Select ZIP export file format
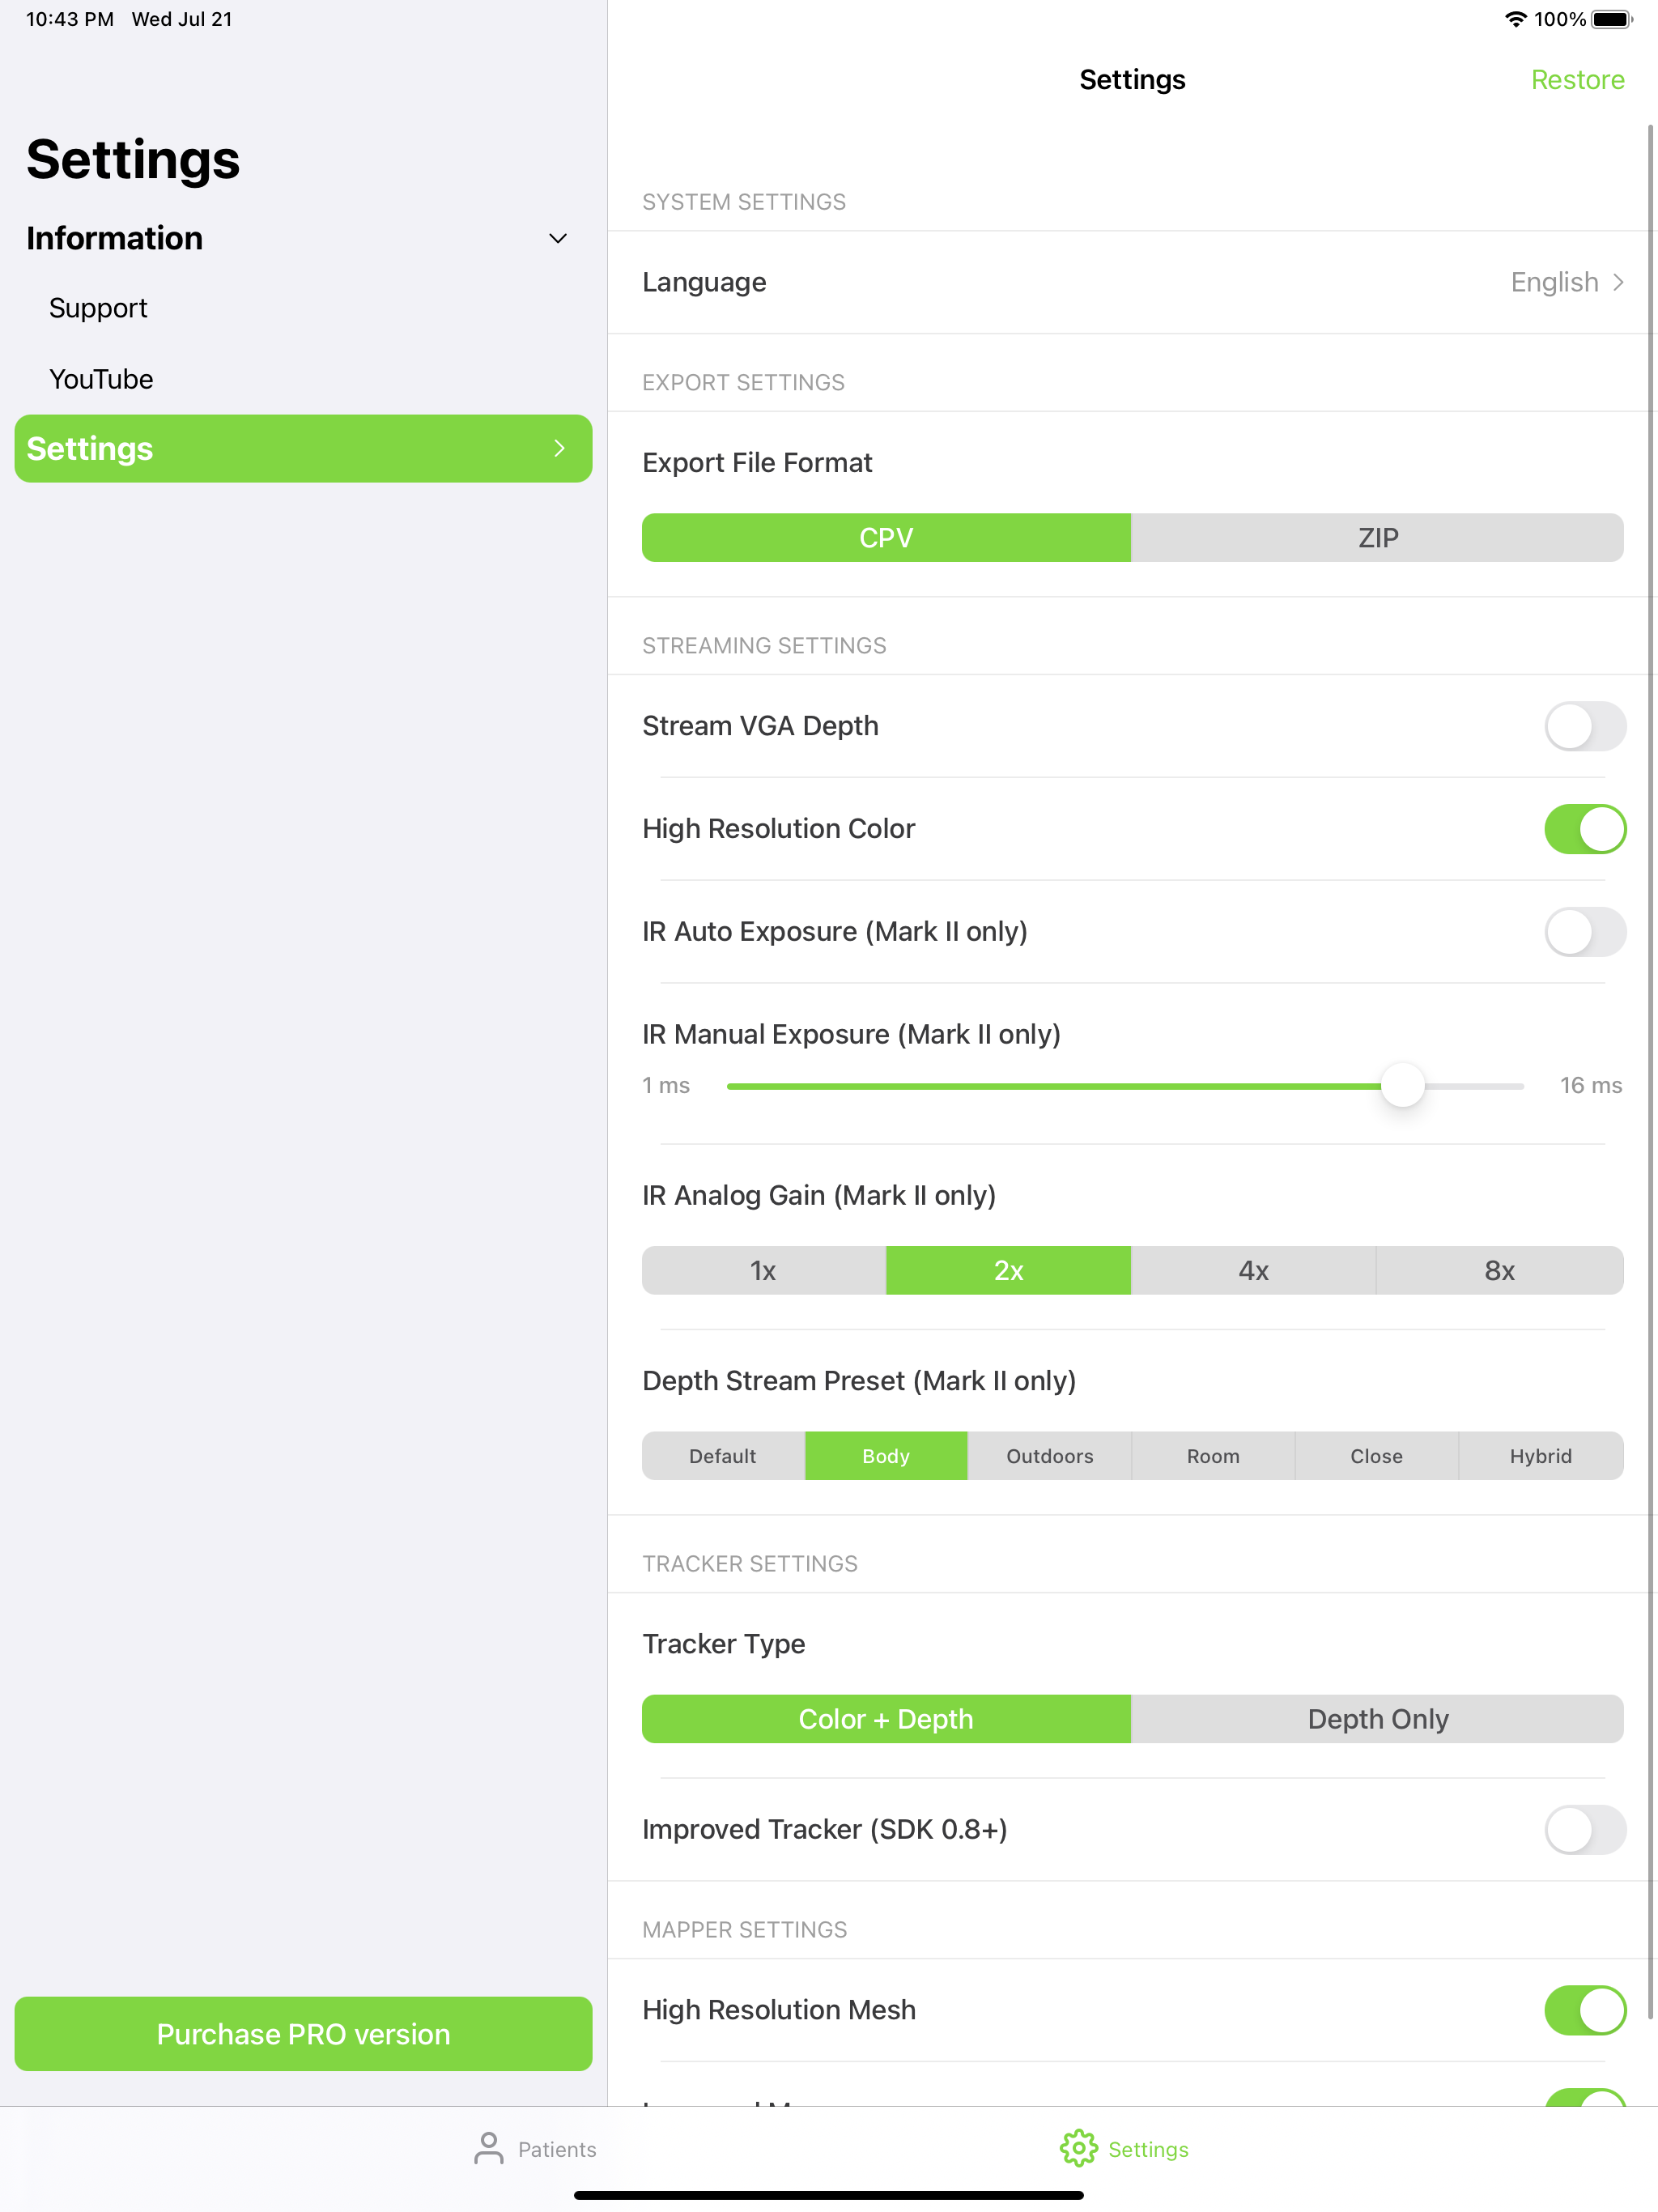This screenshot has width=1658, height=2212. pos(1377,538)
